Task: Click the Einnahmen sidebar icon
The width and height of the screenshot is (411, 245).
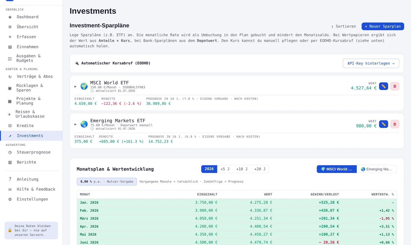Action: pos(10,47)
